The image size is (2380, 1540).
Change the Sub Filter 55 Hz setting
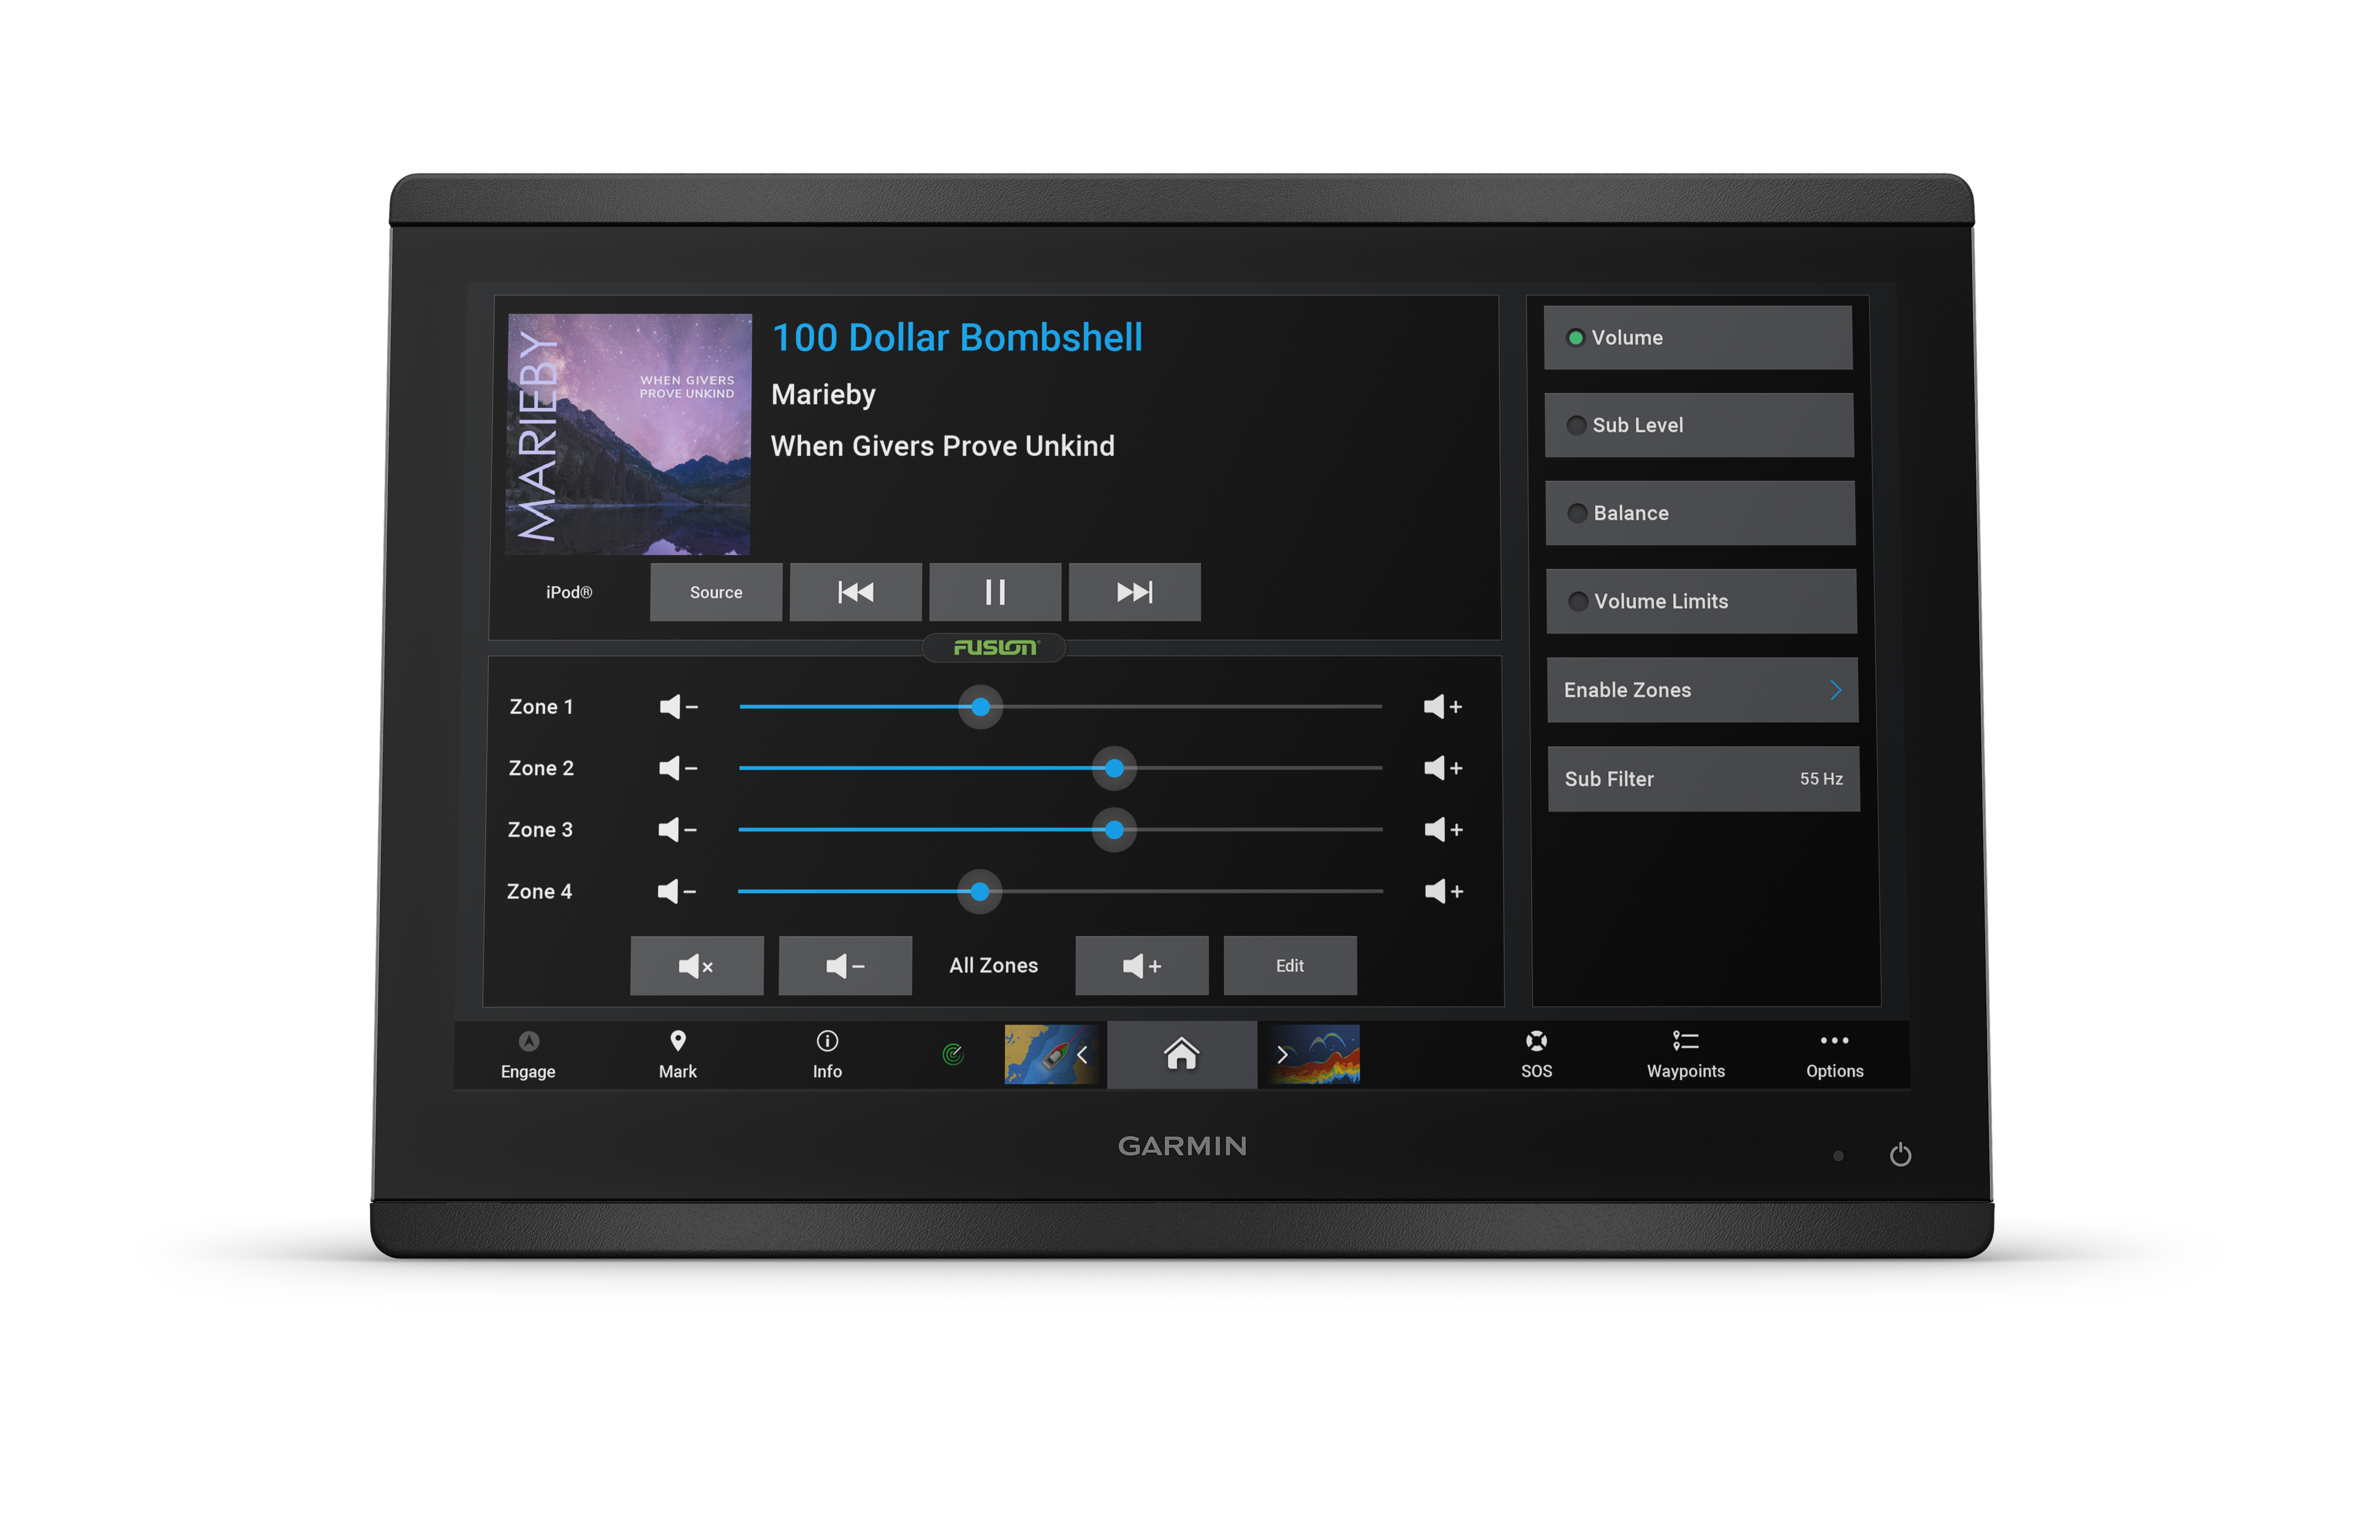click(x=1703, y=779)
